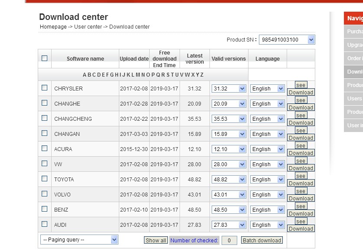Viewport: 363px width, 251px height.
Task: Open AUDI valid versions dropdown 27.83
Action: (x=229, y=225)
